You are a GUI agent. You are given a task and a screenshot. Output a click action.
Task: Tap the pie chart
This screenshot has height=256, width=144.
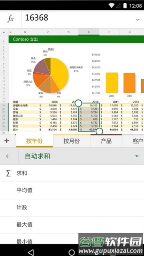pos(50,75)
